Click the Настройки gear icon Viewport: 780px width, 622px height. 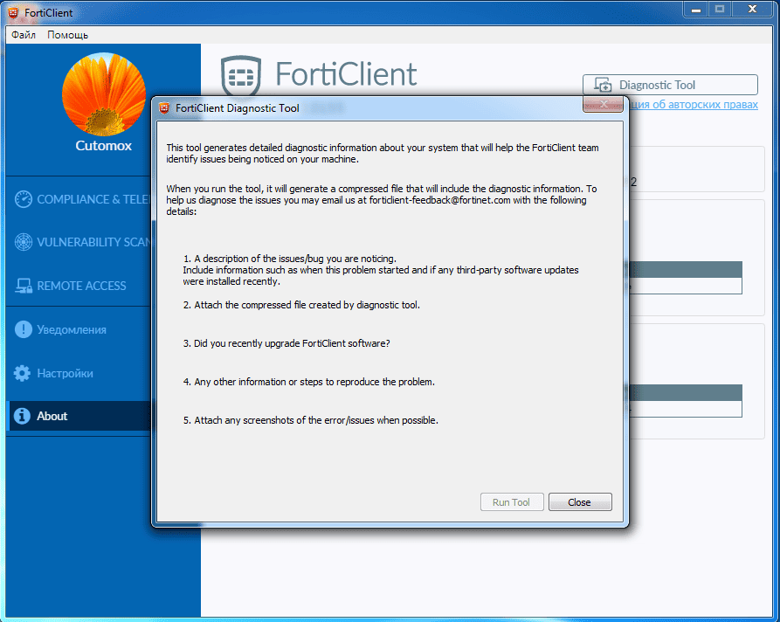pos(22,373)
